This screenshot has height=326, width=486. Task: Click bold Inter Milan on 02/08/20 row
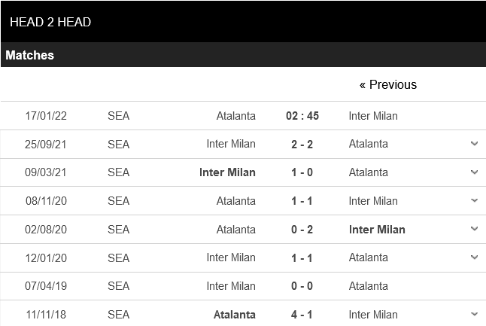tap(377, 230)
